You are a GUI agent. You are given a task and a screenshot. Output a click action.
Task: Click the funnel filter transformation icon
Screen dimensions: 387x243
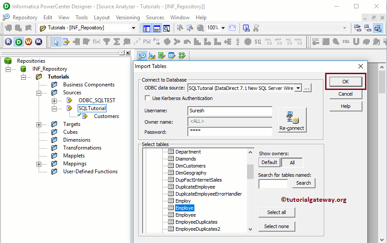pos(107,42)
